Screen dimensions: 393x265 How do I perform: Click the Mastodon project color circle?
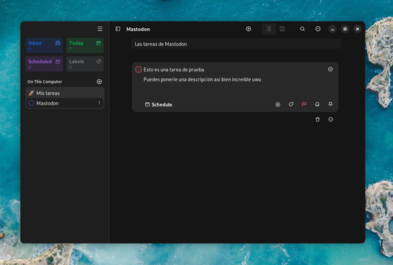point(32,103)
